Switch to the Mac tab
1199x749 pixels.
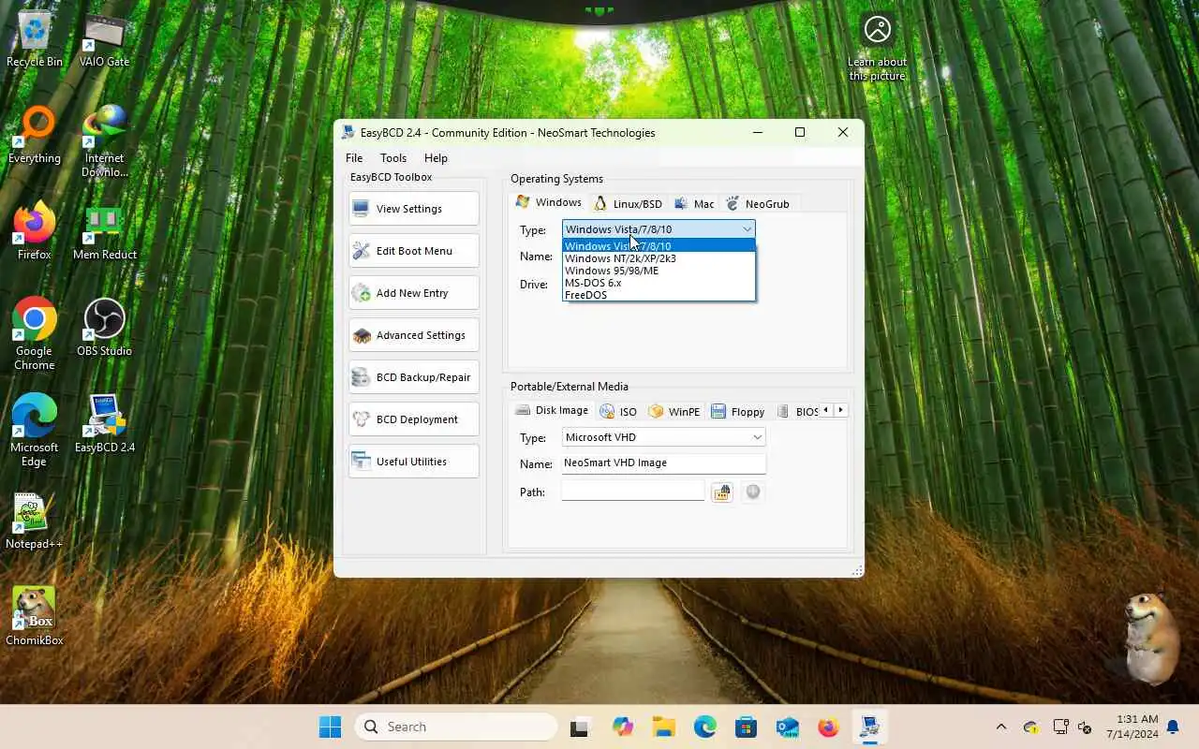click(x=694, y=203)
